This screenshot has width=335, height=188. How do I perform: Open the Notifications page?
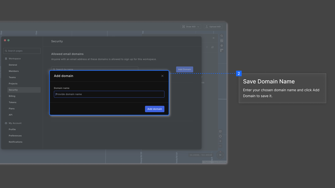pyautogui.click(x=15, y=142)
